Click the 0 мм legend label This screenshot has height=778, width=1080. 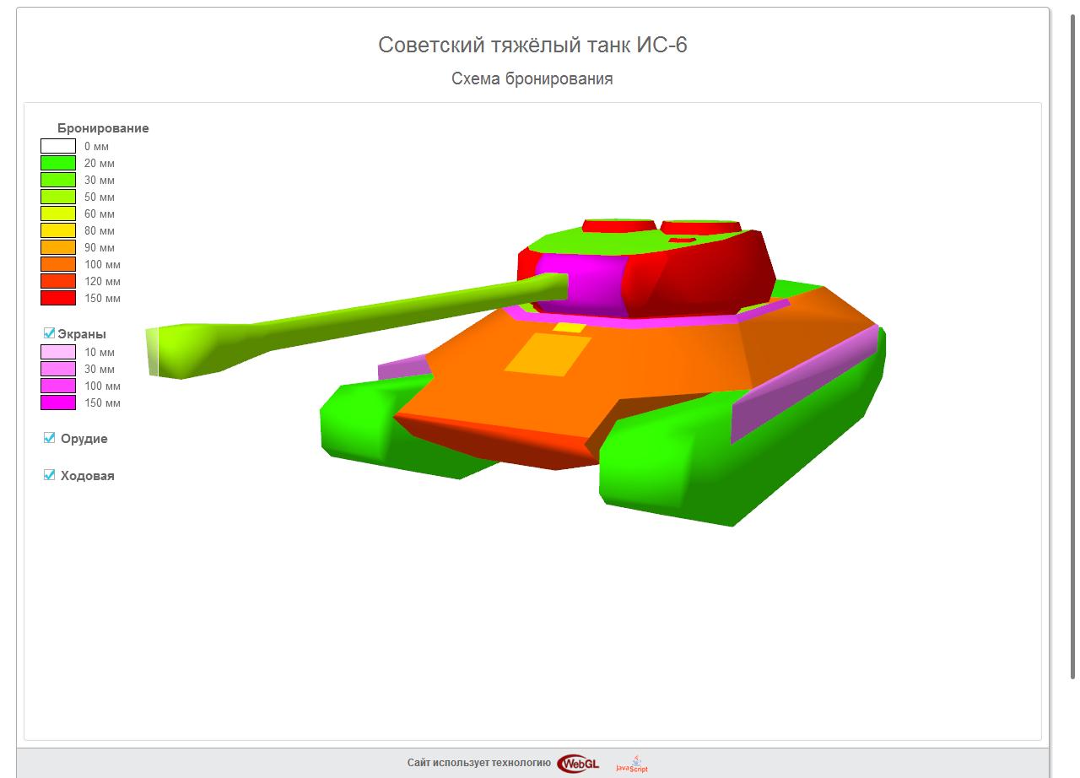tap(96, 147)
